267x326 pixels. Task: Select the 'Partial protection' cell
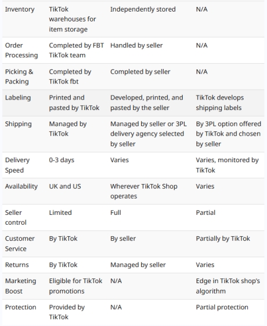pyautogui.click(x=222, y=307)
